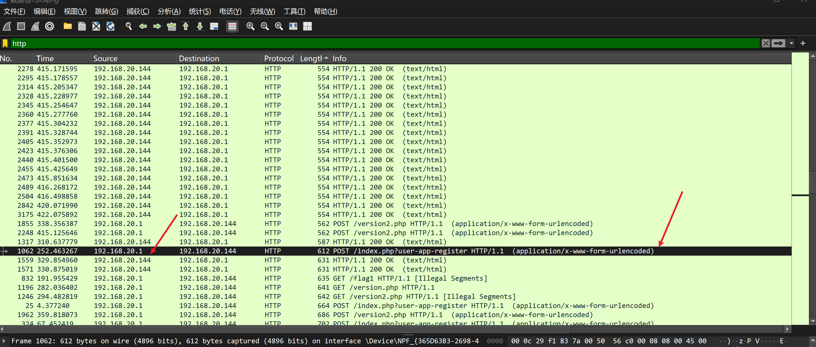
Task: Click the horizontal scrollbar of packet list
Action: 285,329
